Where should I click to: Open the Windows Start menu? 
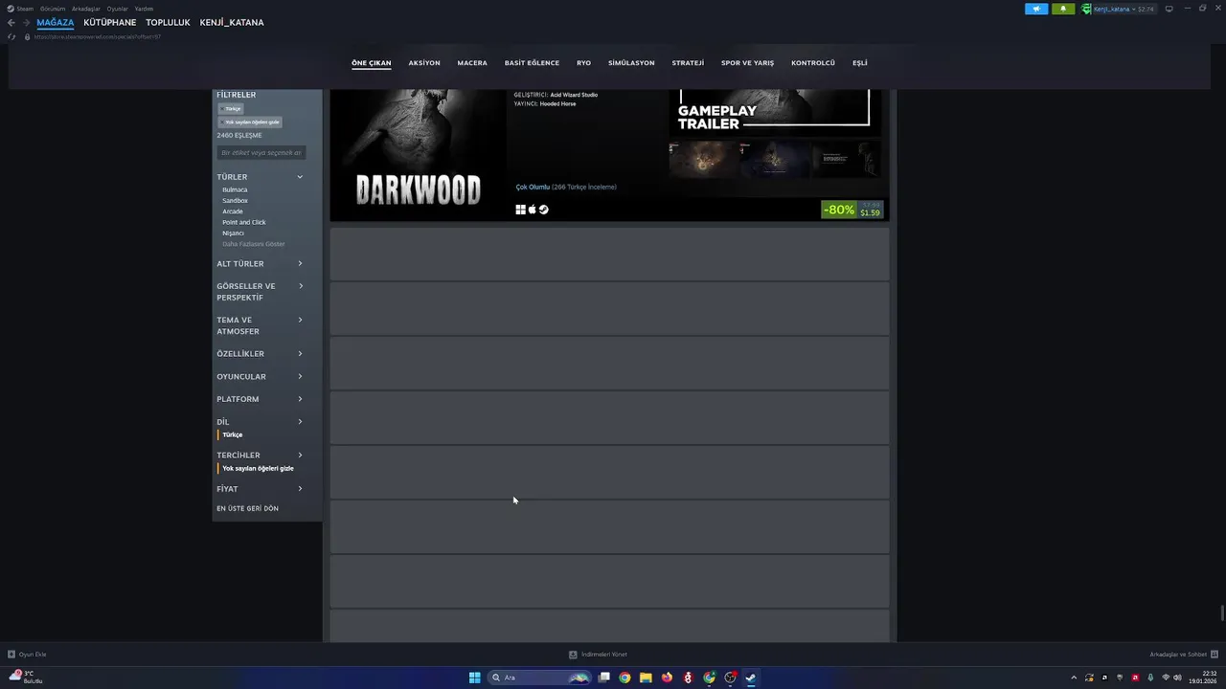(x=474, y=678)
